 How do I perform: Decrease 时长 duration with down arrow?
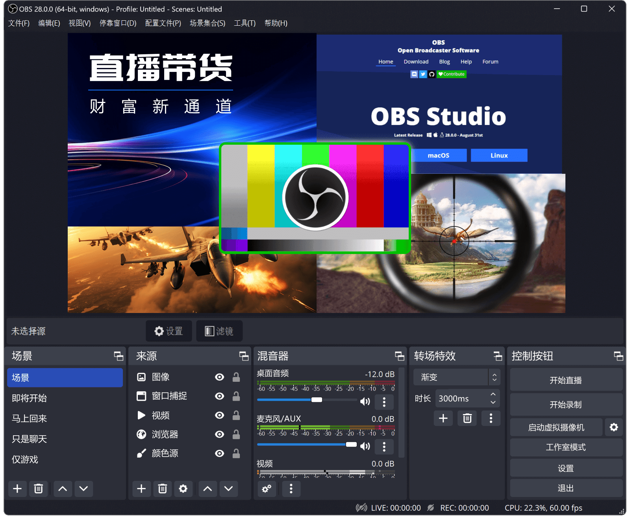[x=493, y=403]
